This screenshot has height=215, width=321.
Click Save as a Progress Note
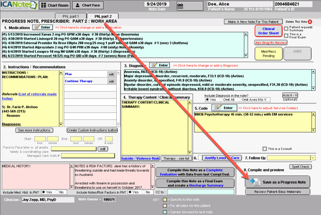pos(277,182)
